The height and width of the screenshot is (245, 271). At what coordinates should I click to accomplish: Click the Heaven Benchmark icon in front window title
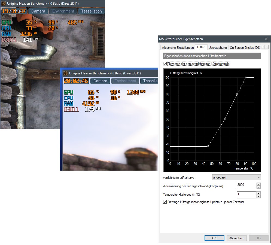click(x=66, y=73)
